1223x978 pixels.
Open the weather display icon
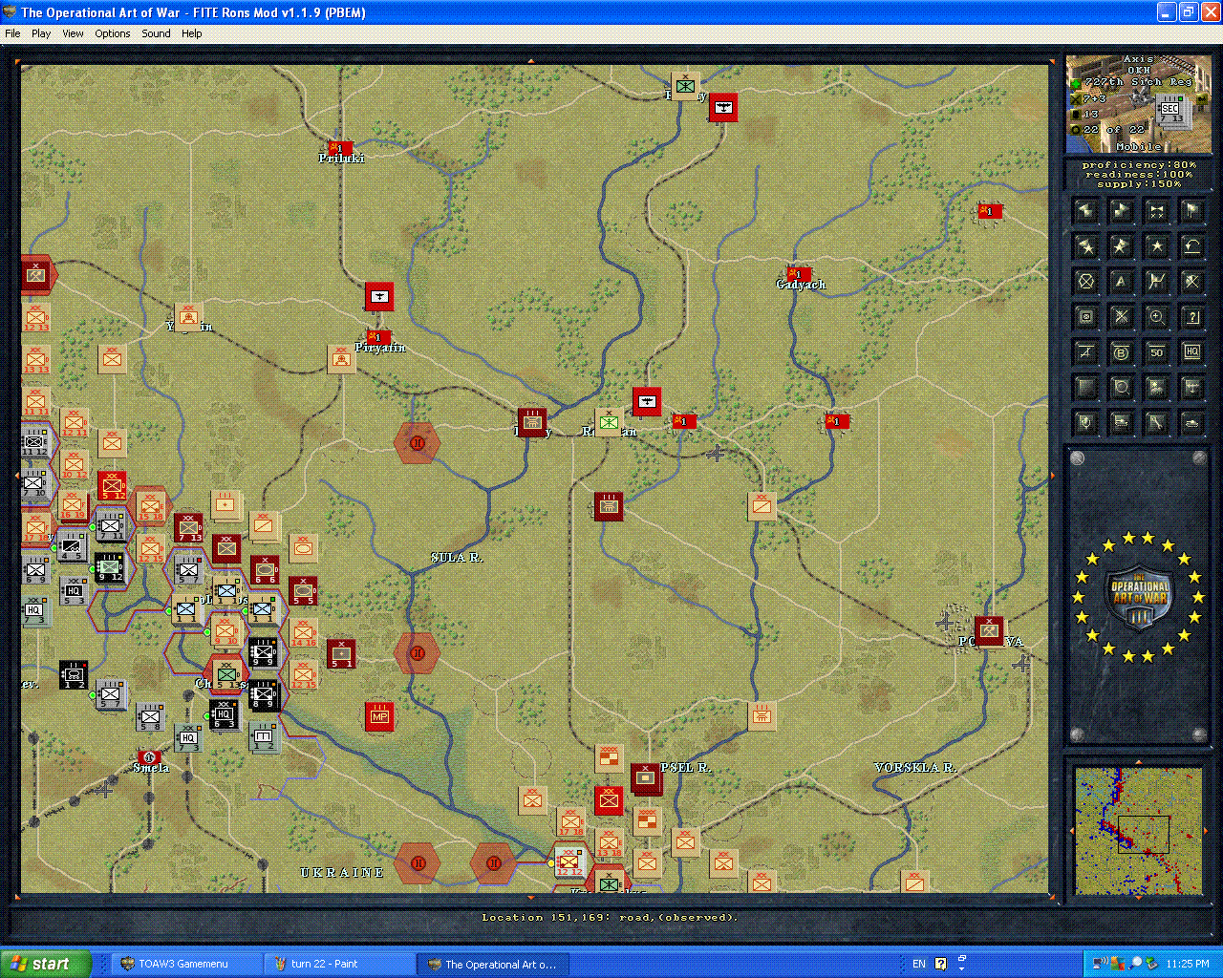(1155, 386)
